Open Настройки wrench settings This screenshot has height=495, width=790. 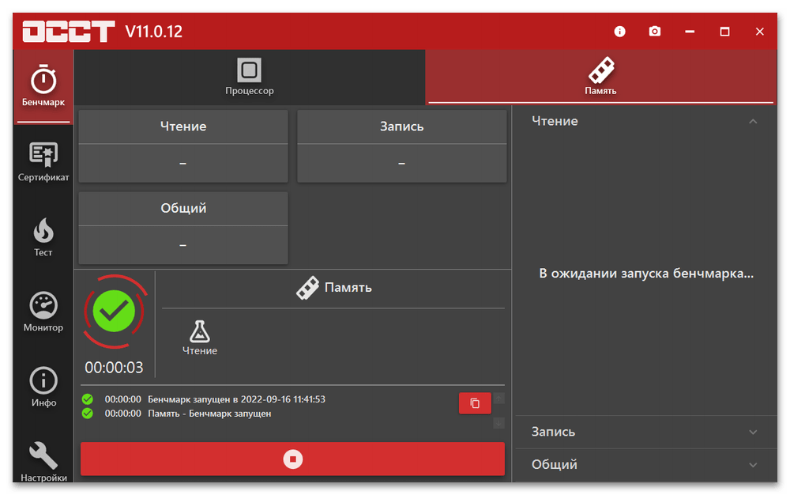tap(43, 461)
